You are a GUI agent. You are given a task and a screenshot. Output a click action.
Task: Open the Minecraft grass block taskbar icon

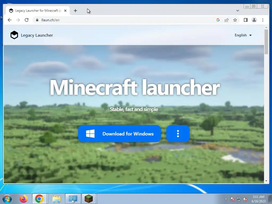pos(89,199)
